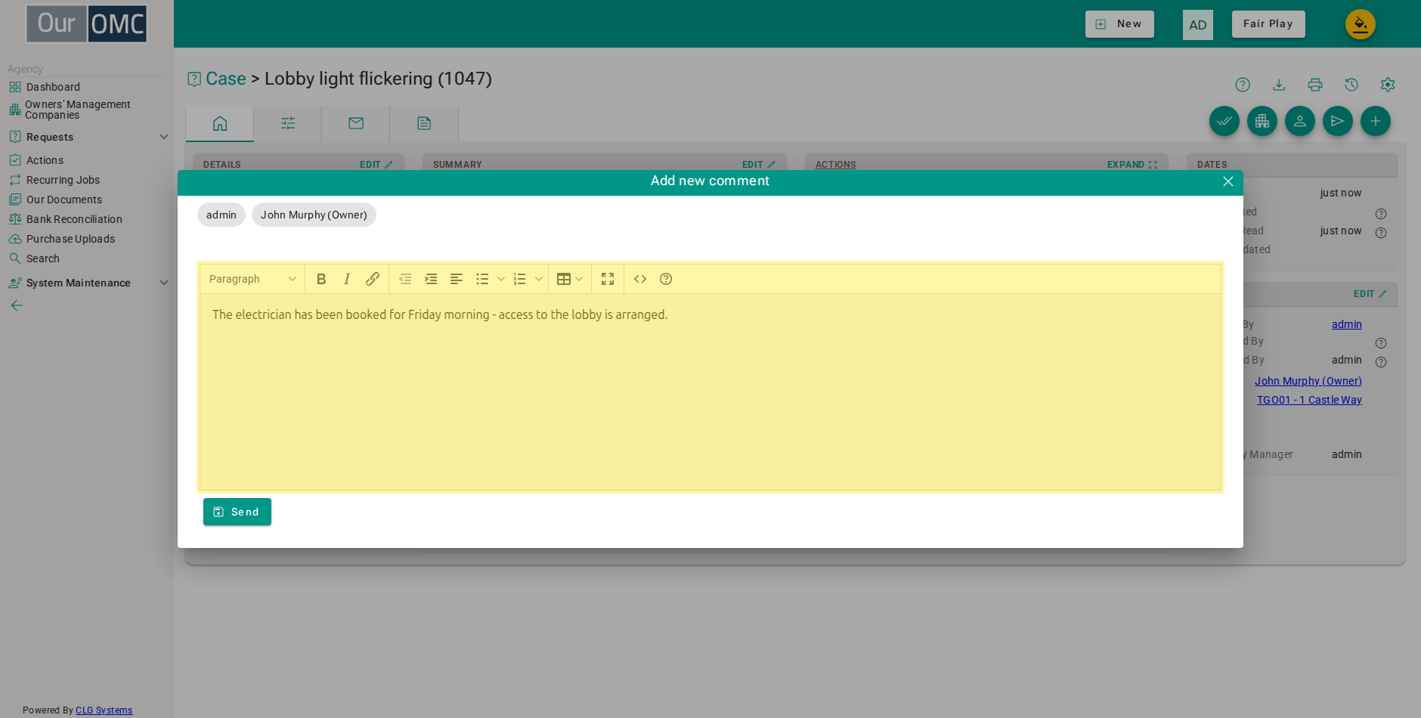Apply numbered list formatting
Viewport: 1421px width, 718px height.
click(520, 279)
